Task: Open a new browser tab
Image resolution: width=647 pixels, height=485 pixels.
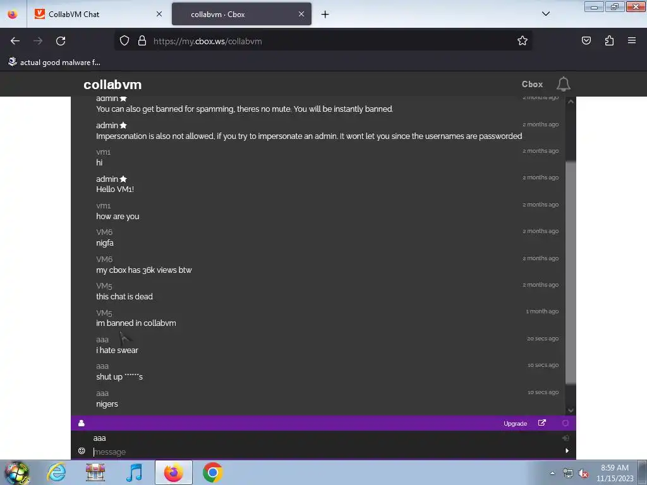Action: coord(325,15)
